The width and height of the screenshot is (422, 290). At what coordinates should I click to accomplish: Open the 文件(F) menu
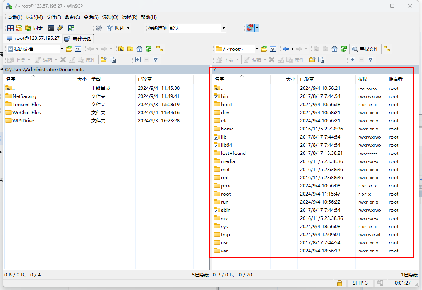point(53,17)
